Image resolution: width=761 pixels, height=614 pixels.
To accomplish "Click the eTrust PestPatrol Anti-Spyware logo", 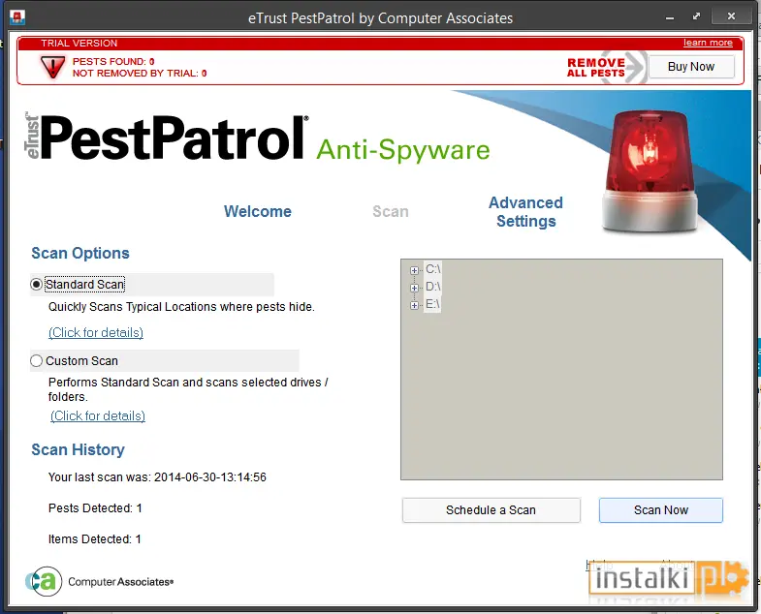I will pyautogui.click(x=257, y=138).
